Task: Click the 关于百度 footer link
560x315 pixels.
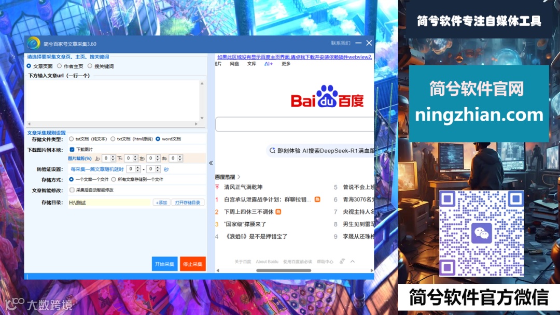Action: click(x=243, y=262)
